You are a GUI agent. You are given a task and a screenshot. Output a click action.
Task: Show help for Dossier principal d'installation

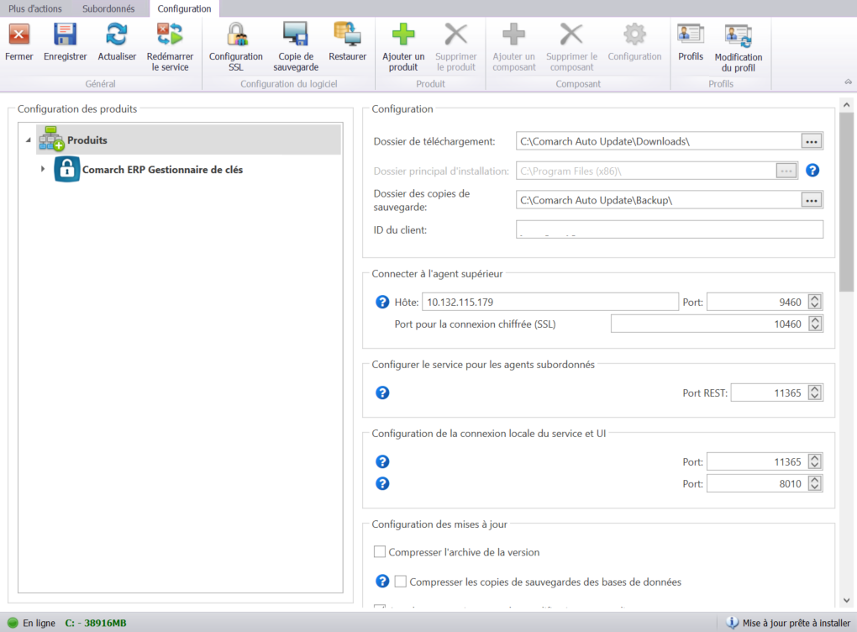click(x=812, y=171)
